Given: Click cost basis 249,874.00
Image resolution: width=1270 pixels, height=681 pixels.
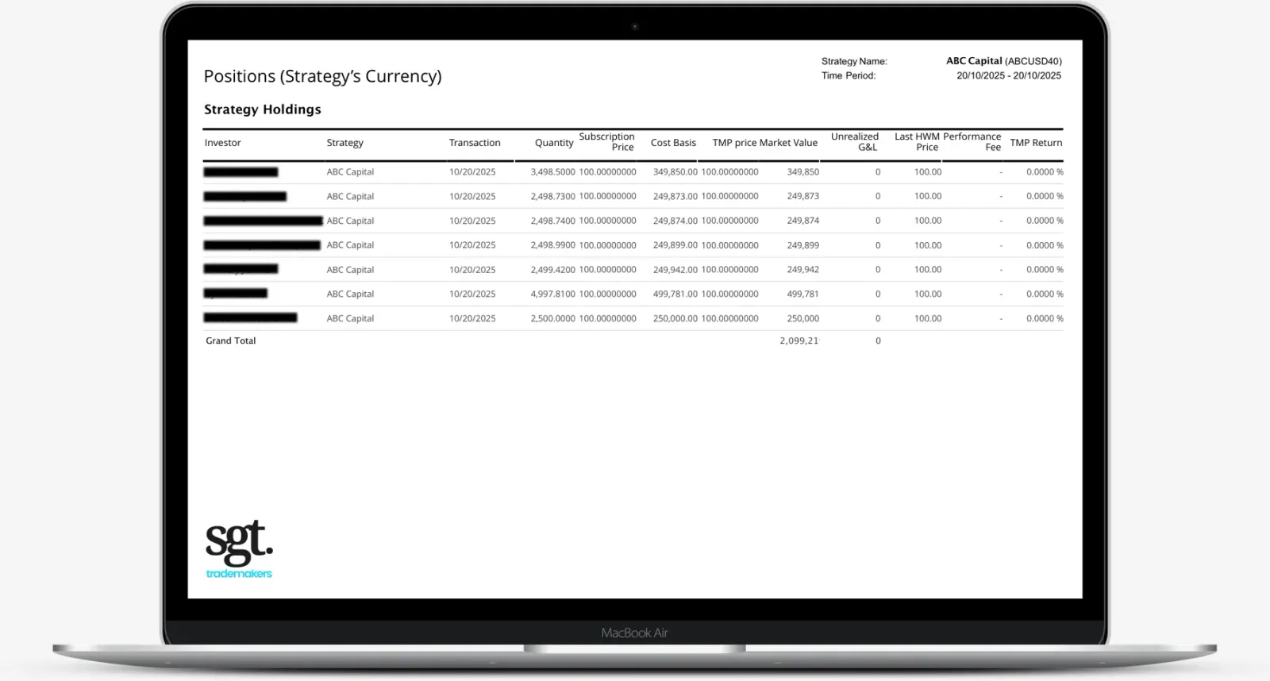Looking at the screenshot, I should [675, 221].
